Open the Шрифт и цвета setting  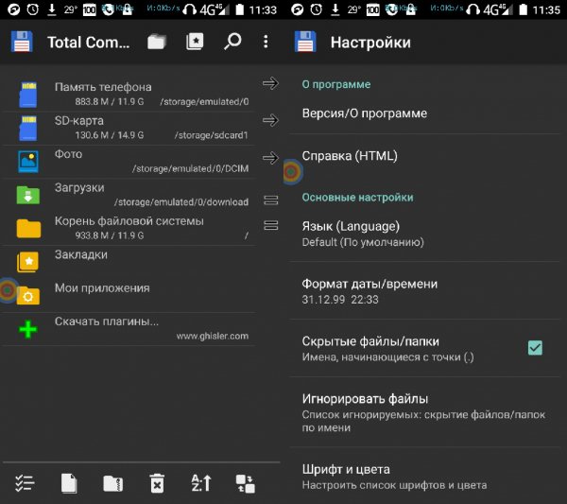tap(425, 477)
